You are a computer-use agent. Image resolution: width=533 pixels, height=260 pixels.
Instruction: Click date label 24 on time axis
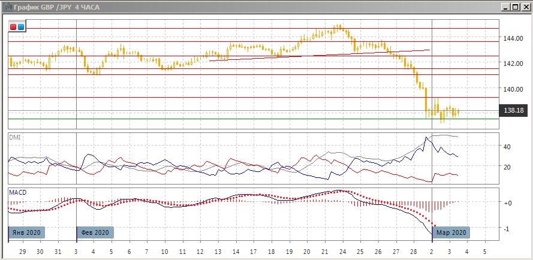(x=343, y=252)
